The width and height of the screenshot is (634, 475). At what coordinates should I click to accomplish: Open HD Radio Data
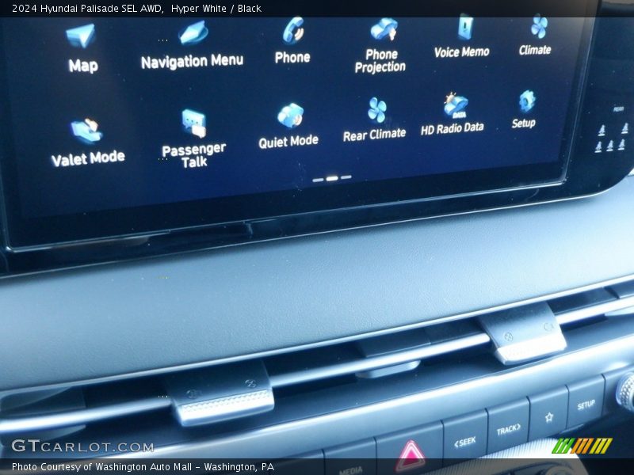[x=455, y=106]
